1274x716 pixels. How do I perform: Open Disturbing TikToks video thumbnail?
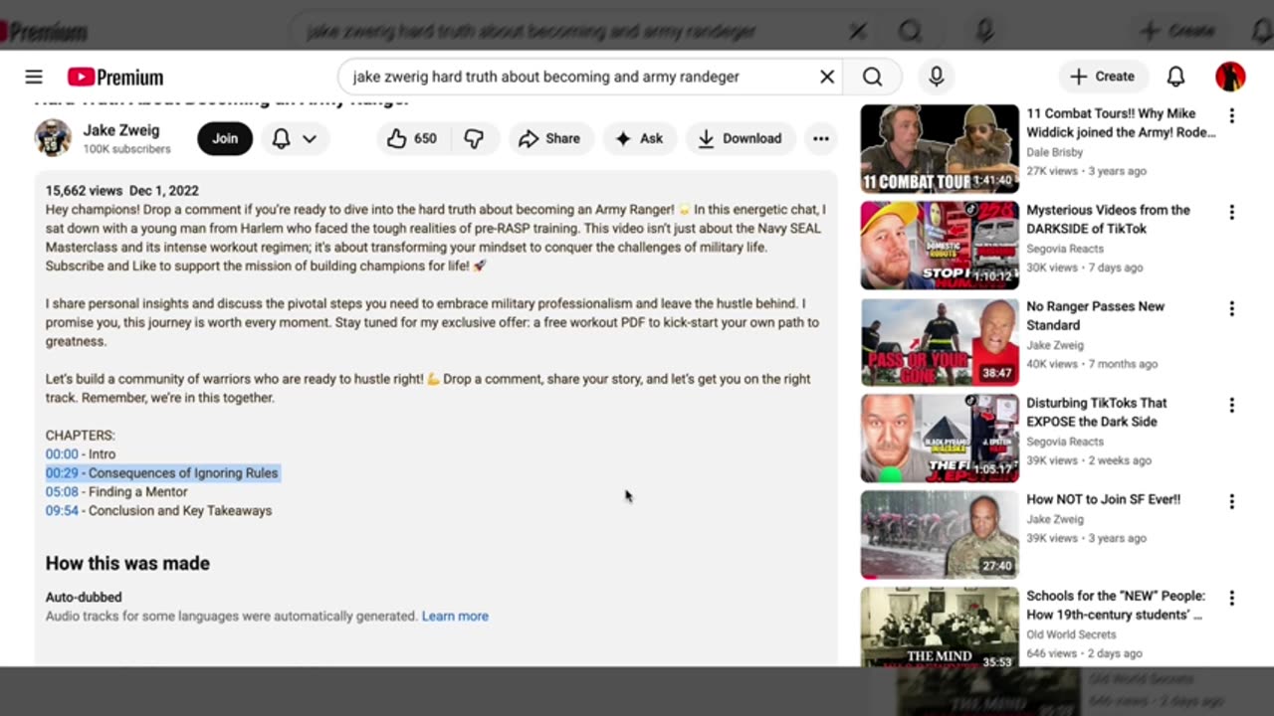click(940, 439)
